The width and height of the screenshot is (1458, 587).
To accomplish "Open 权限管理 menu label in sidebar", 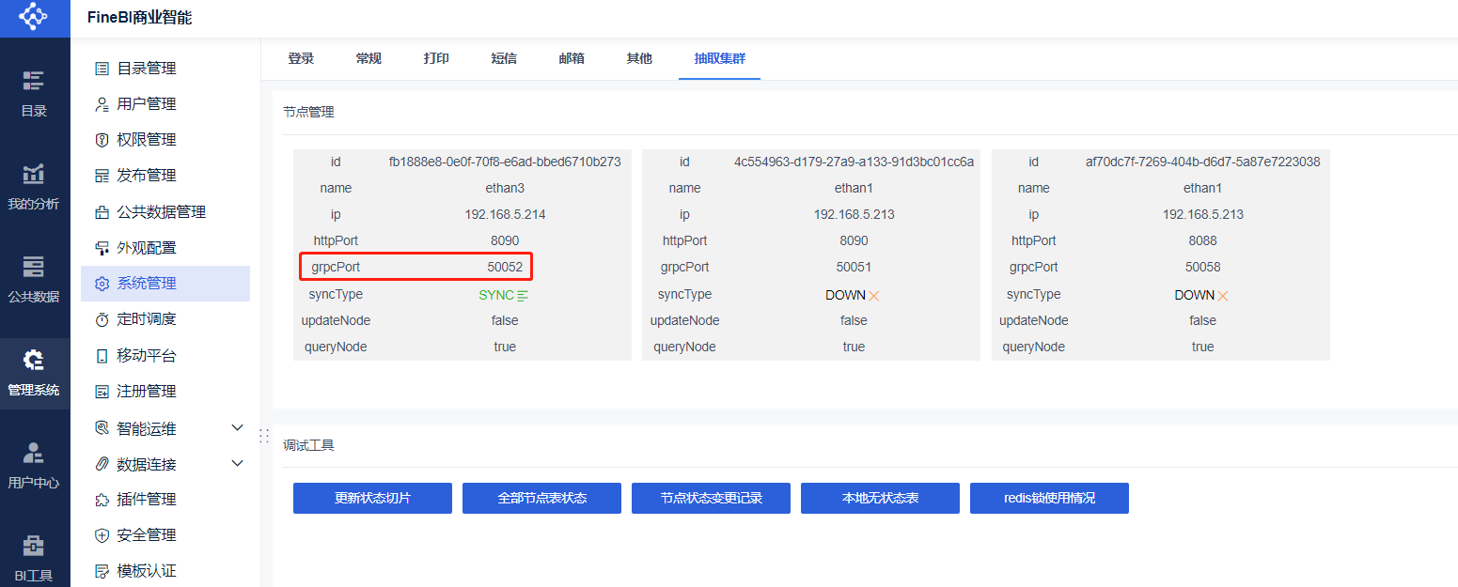I will coord(147,140).
